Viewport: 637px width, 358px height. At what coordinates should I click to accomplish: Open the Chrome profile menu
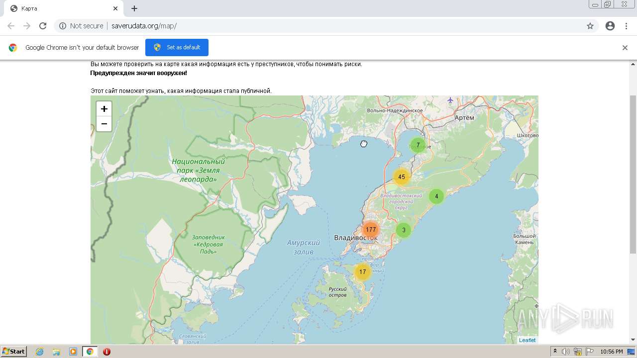pos(610,26)
